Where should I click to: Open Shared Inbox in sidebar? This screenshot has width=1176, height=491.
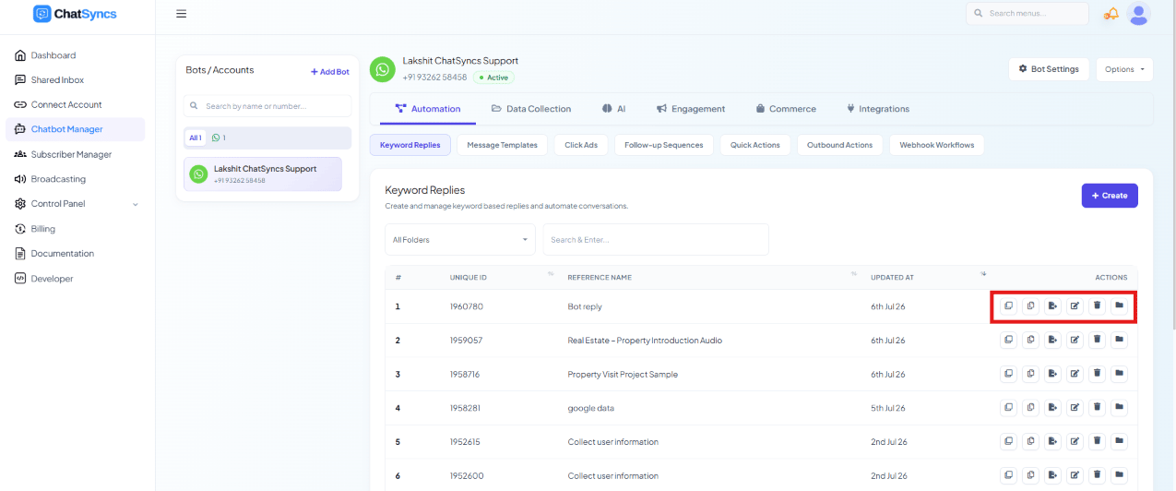(x=77, y=80)
